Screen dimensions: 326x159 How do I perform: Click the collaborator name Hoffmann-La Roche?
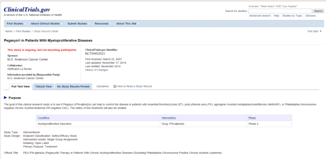(x=20, y=69)
